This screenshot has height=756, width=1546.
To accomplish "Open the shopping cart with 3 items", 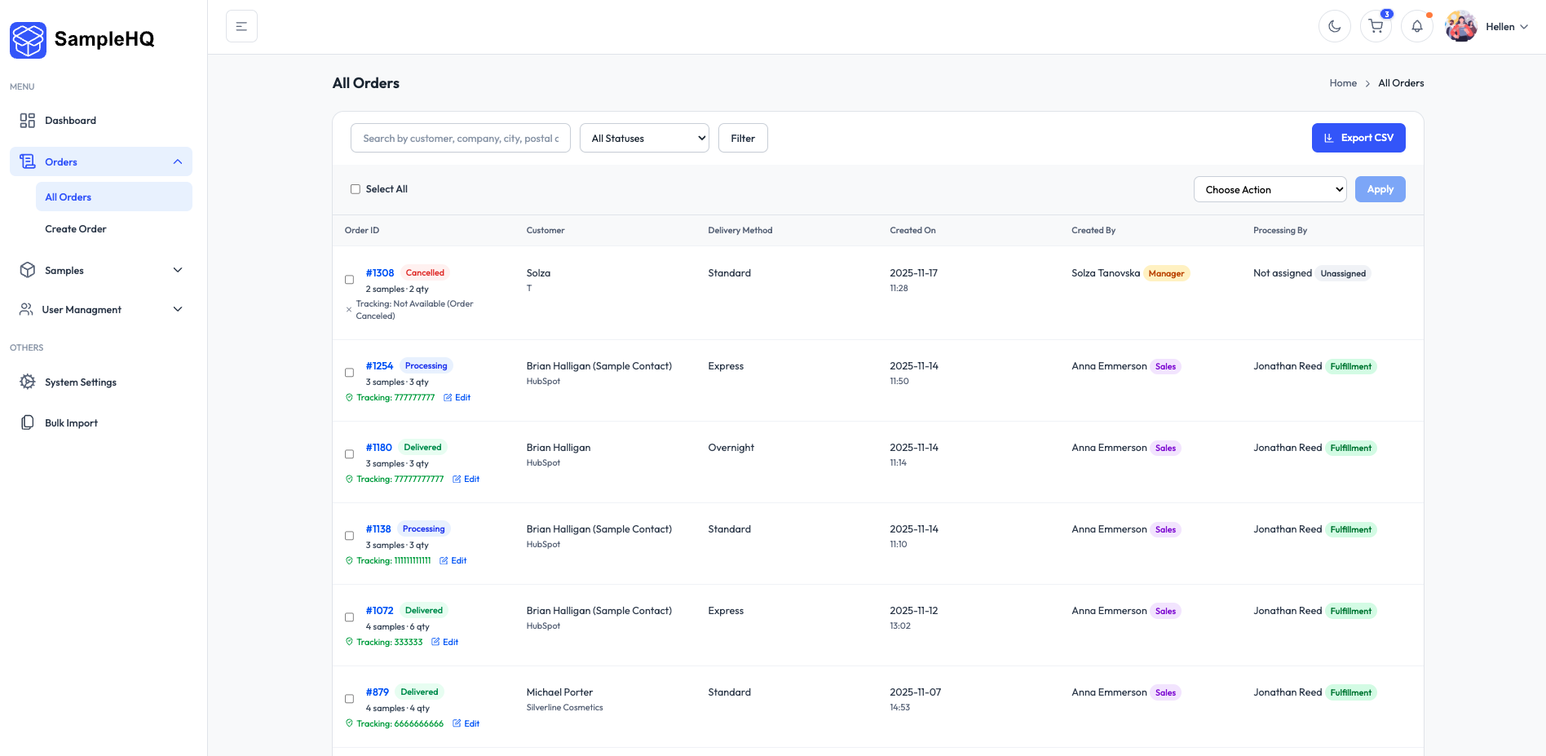I will [1376, 25].
